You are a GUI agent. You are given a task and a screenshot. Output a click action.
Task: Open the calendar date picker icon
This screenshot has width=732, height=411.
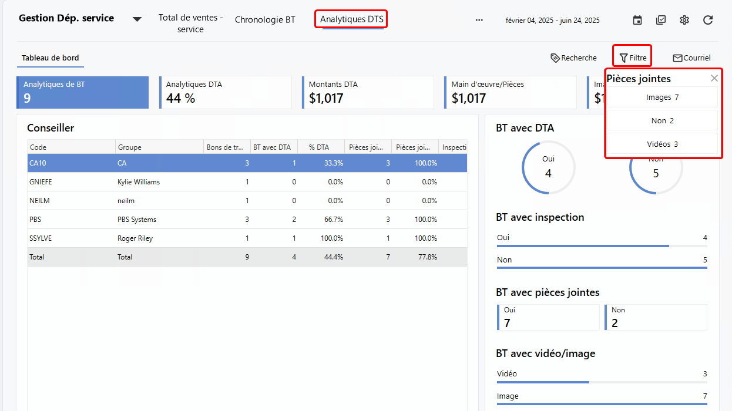click(x=637, y=20)
